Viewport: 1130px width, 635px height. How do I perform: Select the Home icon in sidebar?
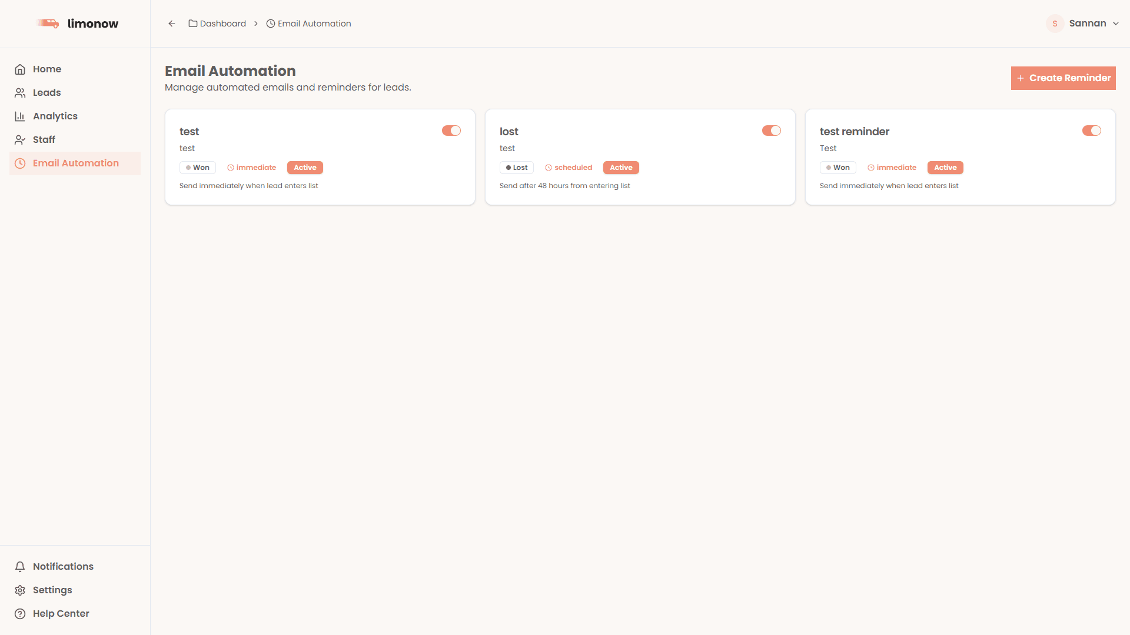pyautogui.click(x=20, y=69)
